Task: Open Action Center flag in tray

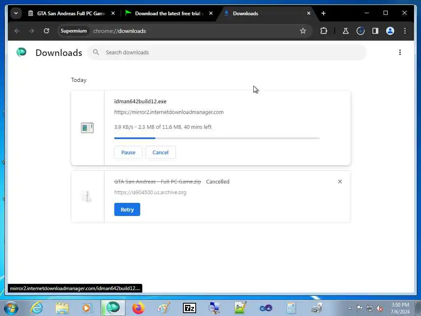Action: (x=359, y=308)
